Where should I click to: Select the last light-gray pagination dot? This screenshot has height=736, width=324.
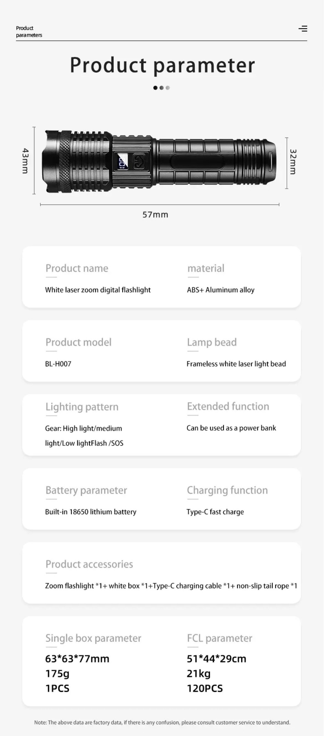point(168,88)
